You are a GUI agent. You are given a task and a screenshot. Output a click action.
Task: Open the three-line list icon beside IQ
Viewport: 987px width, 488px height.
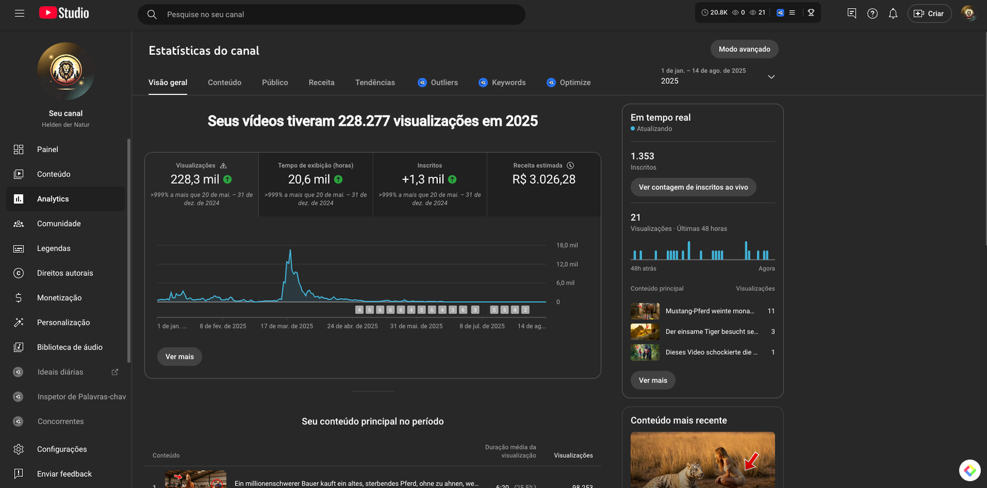coord(792,12)
